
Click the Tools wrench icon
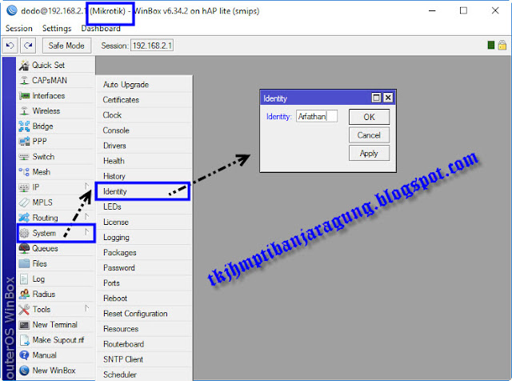point(24,309)
